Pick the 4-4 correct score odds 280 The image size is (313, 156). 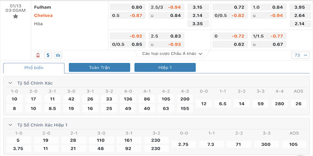tap(279, 103)
